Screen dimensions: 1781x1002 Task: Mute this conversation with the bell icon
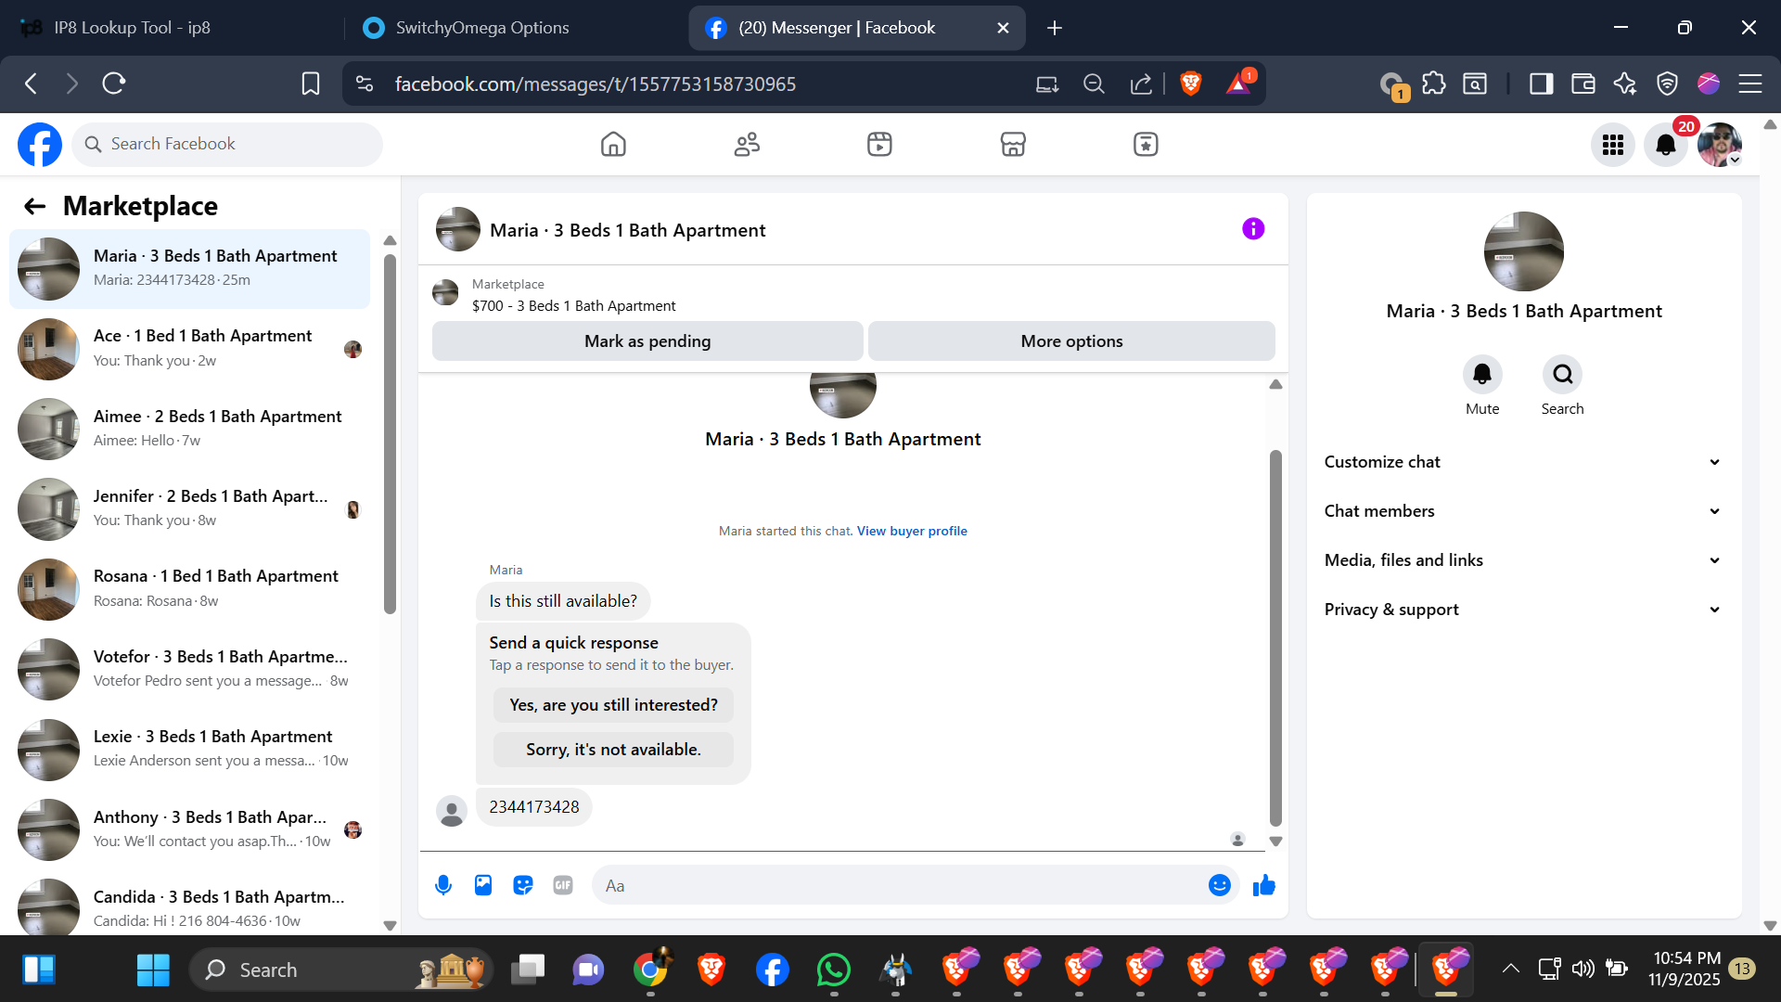tap(1482, 374)
